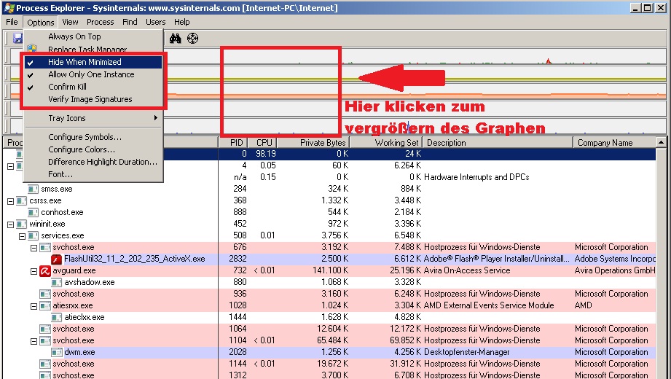Open the Find menu

(130, 22)
